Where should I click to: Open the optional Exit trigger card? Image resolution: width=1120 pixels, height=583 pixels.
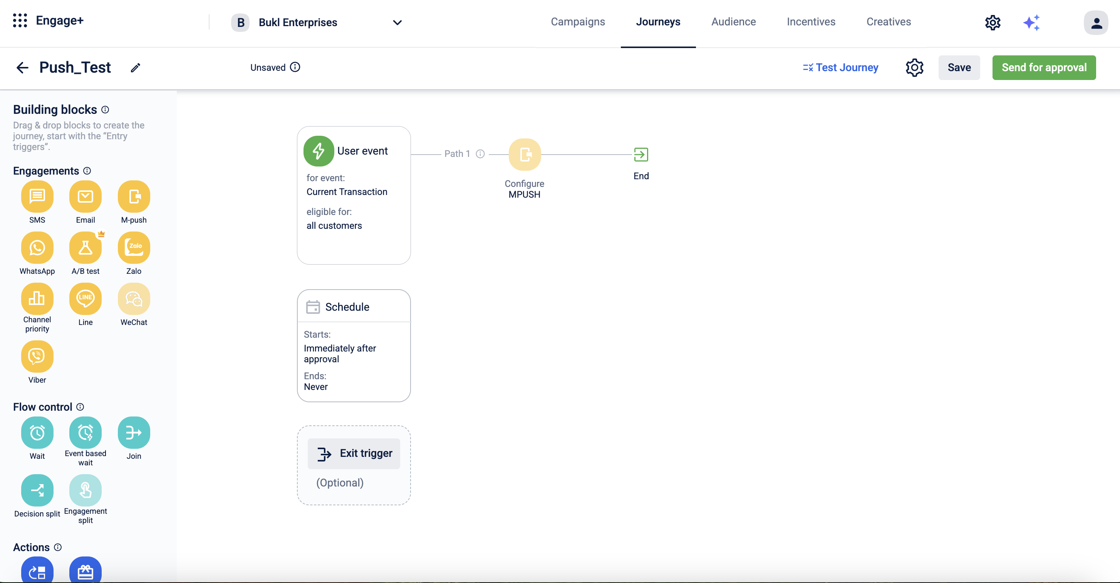click(354, 454)
